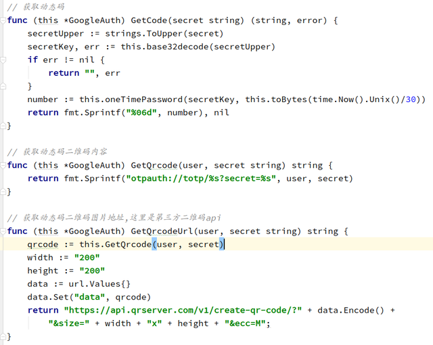
Task: Collapse the GetQrcodeUrl function fold marker
Action: [x=3, y=231]
